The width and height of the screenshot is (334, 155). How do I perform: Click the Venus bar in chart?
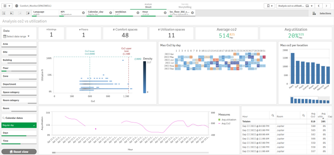(328, 76)
